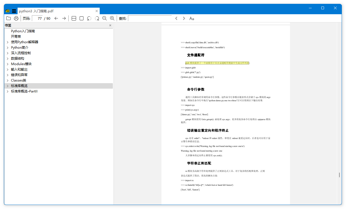Toggle match case Aa search option

point(192,18)
